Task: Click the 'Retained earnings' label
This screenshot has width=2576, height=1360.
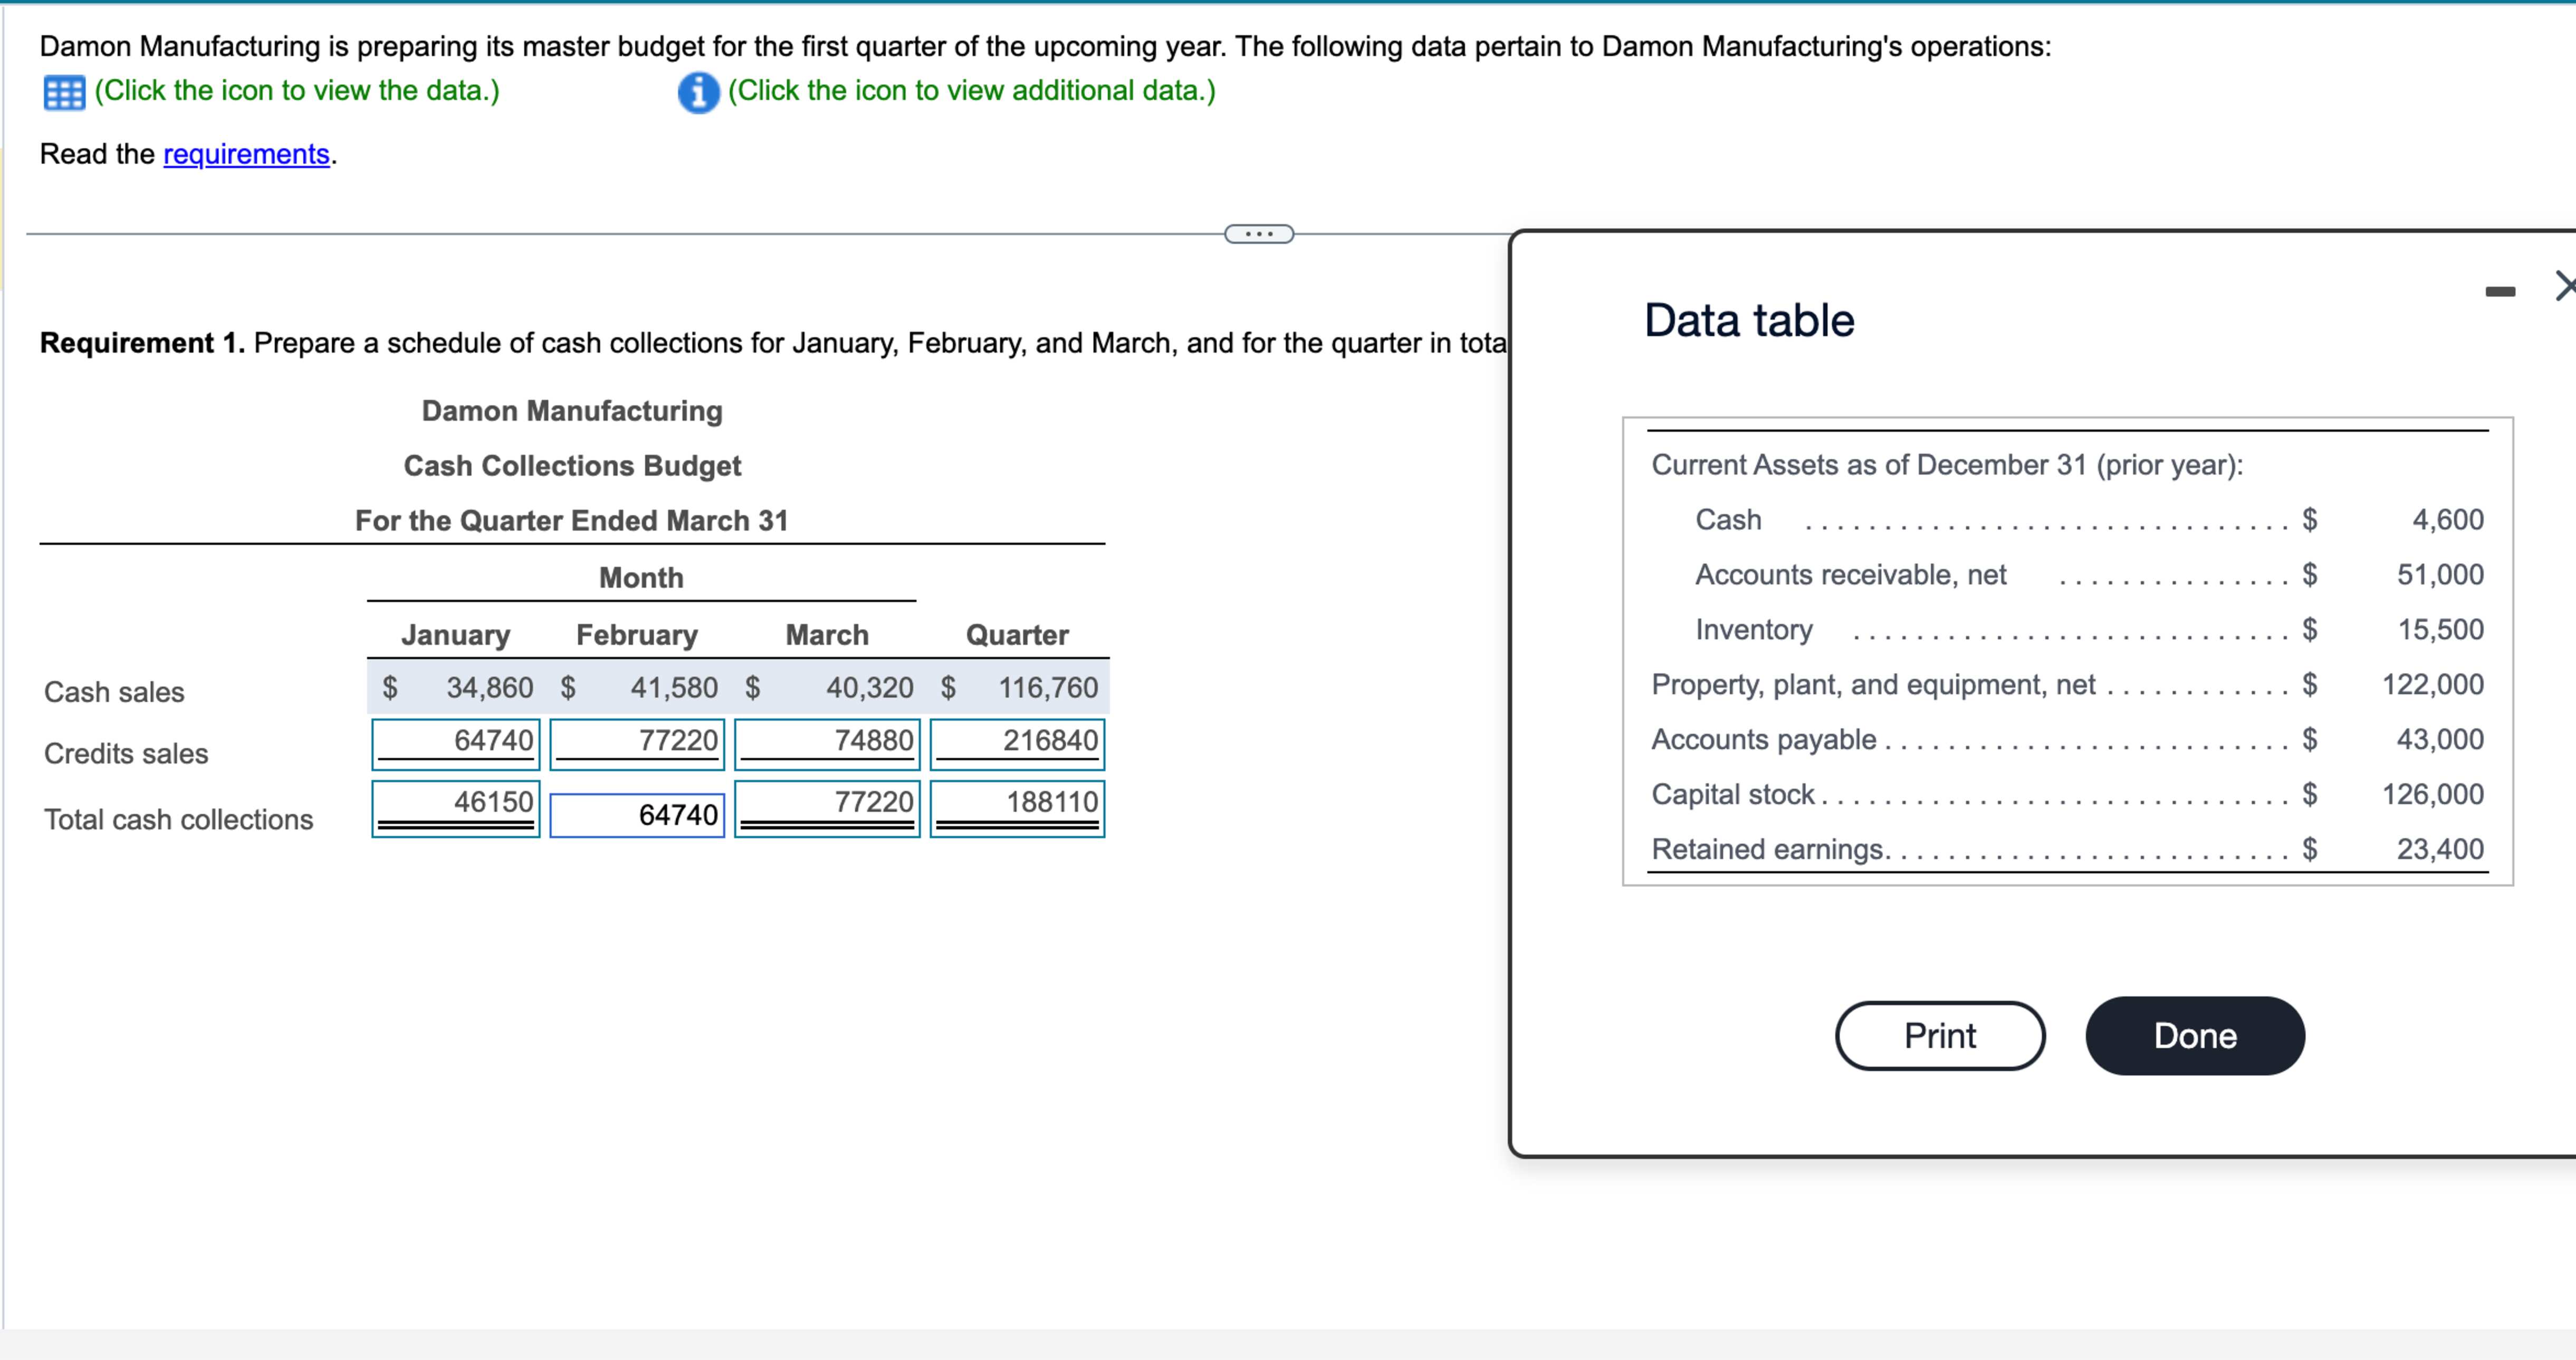Action: [1768, 850]
